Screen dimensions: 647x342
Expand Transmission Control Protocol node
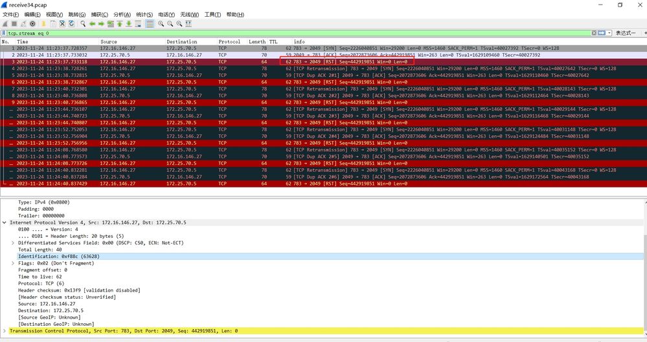point(4,331)
